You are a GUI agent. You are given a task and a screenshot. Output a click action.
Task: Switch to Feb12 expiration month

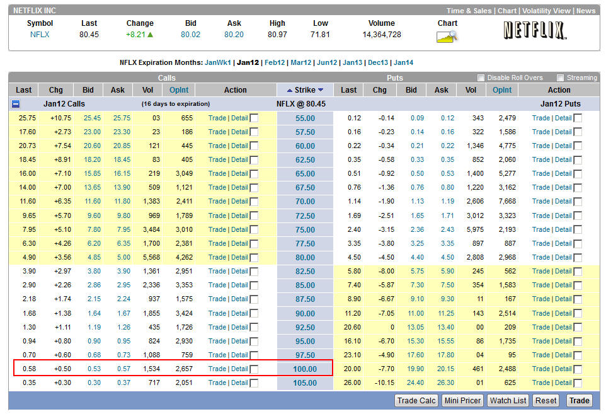point(275,62)
